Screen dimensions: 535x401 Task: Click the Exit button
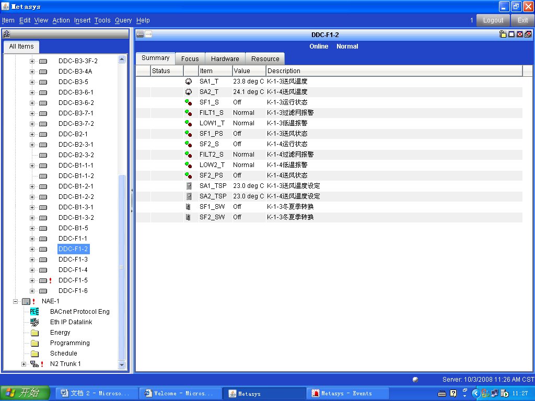(522, 20)
